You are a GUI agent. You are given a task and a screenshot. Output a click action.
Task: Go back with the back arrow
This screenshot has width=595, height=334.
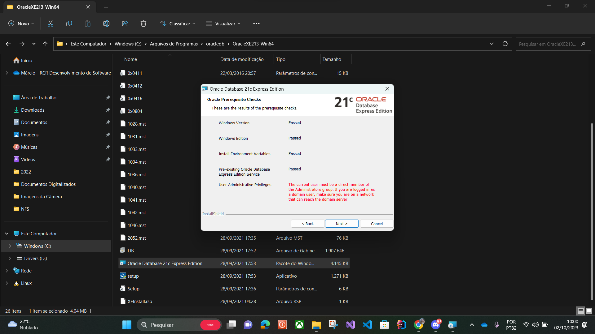click(x=8, y=44)
